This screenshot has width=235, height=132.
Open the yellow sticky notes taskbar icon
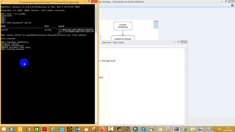160,129
